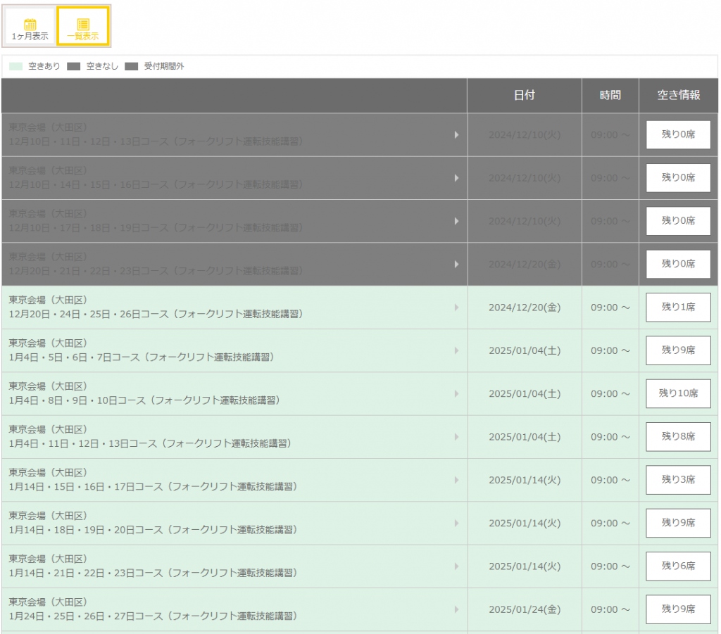Switch to 1ヶ月表示 calendar view
The height and width of the screenshot is (634, 721).
(x=30, y=27)
